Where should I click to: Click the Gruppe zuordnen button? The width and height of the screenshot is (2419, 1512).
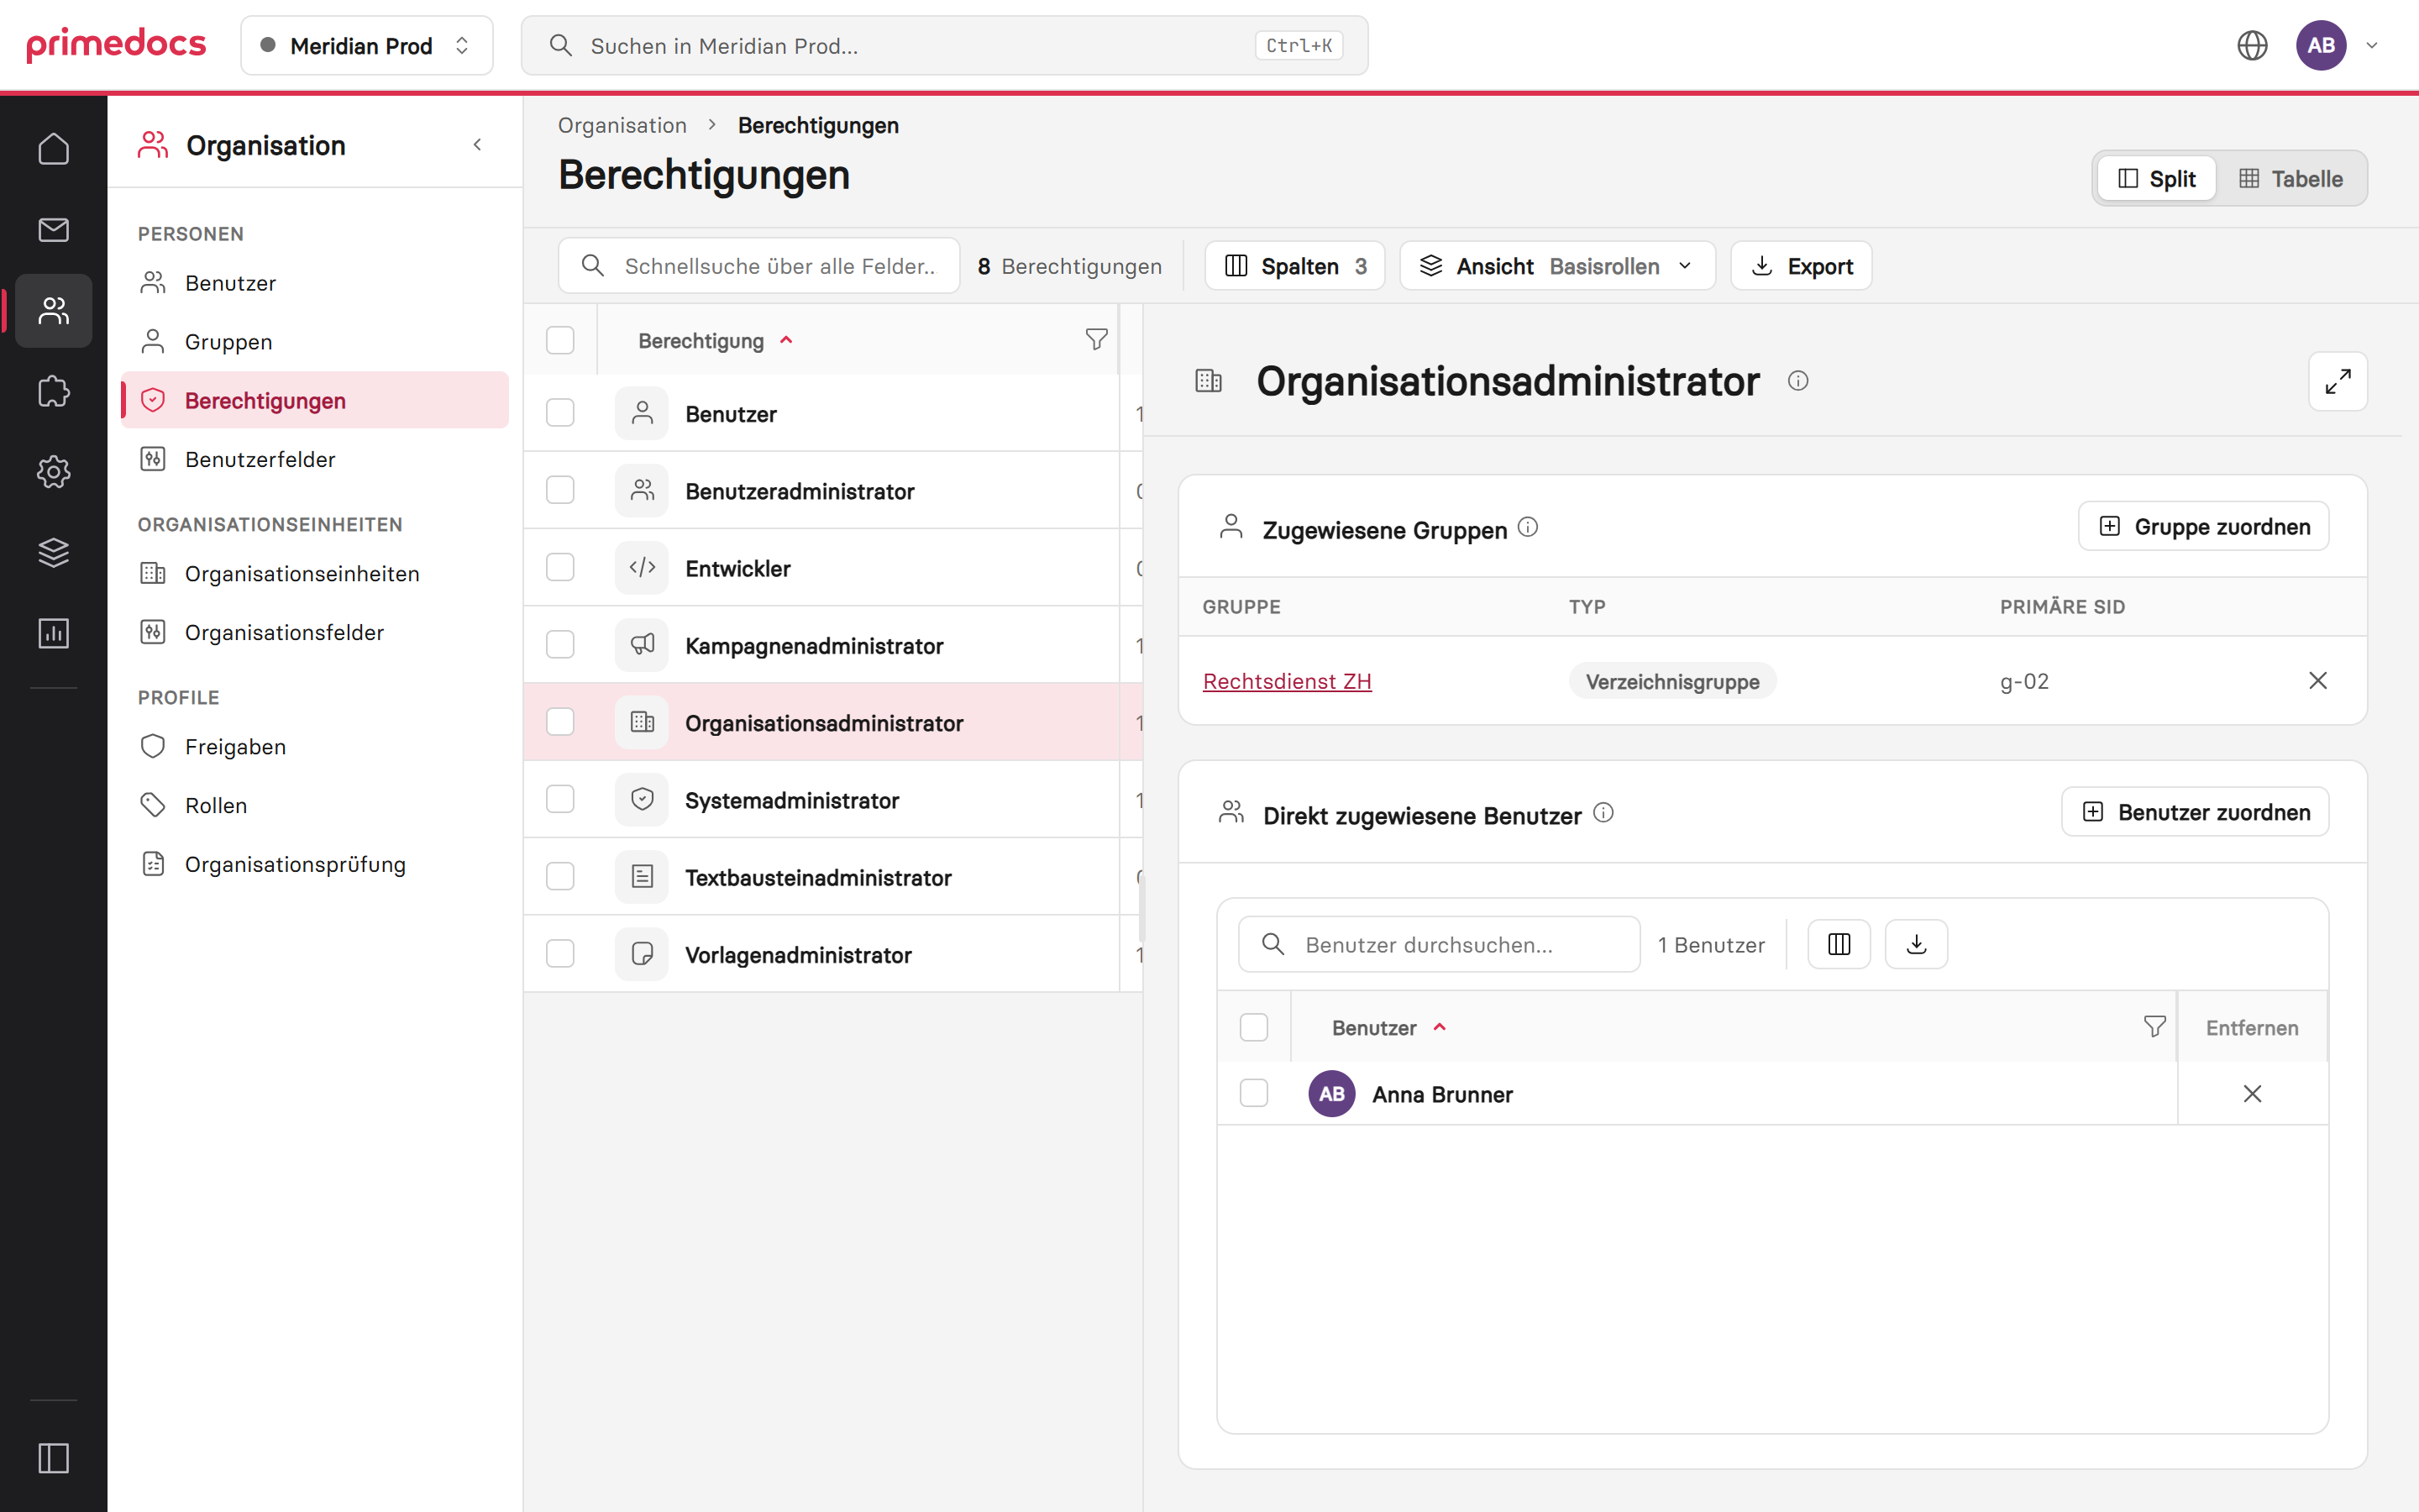click(2203, 527)
